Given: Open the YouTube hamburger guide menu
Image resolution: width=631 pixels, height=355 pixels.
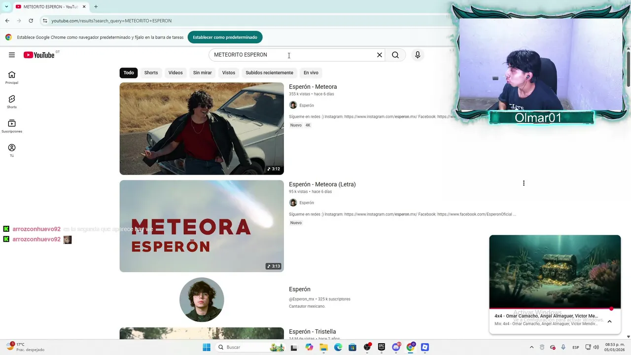Looking at the screenshot, I should (x=12, y=55).
